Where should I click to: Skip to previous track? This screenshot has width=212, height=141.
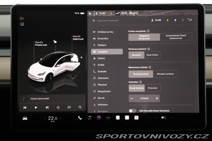tap(25, 108)
